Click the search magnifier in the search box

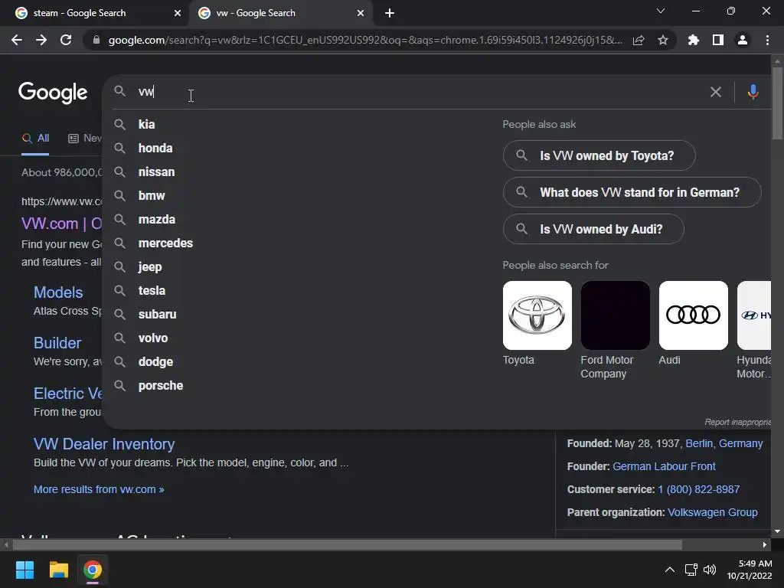(x=120, y=91)
